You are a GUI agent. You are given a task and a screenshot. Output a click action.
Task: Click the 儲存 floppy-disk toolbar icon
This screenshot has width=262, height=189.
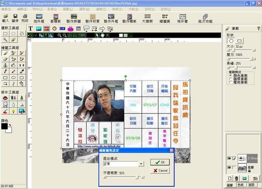15,18
